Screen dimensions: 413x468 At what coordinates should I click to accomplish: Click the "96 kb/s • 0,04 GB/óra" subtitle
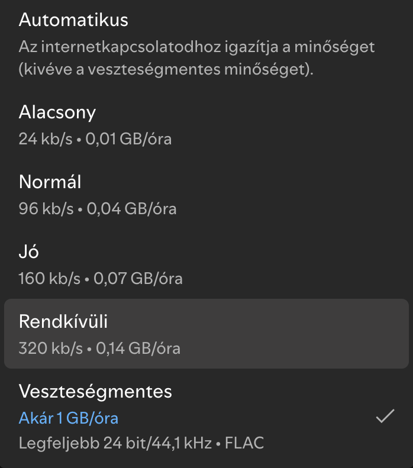click(98, 209)
